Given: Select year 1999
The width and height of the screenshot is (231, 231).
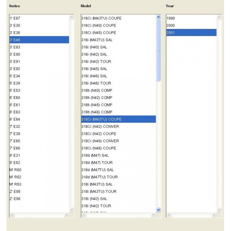Looking at the screenshot, I should tap(191, 18).
